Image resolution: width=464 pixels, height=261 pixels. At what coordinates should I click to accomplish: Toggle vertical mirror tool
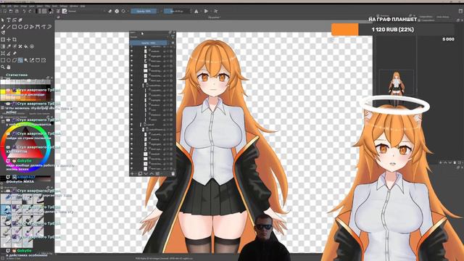pos(206,12)
